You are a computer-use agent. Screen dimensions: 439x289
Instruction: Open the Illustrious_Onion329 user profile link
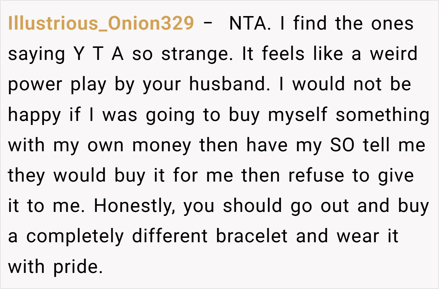tap(101, 24)
